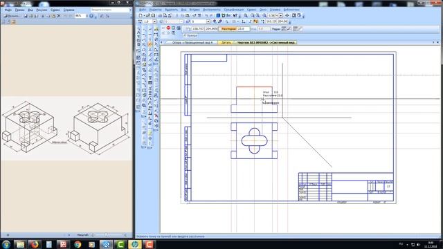Undo the last action in KOMPAS

pos(206,15)
